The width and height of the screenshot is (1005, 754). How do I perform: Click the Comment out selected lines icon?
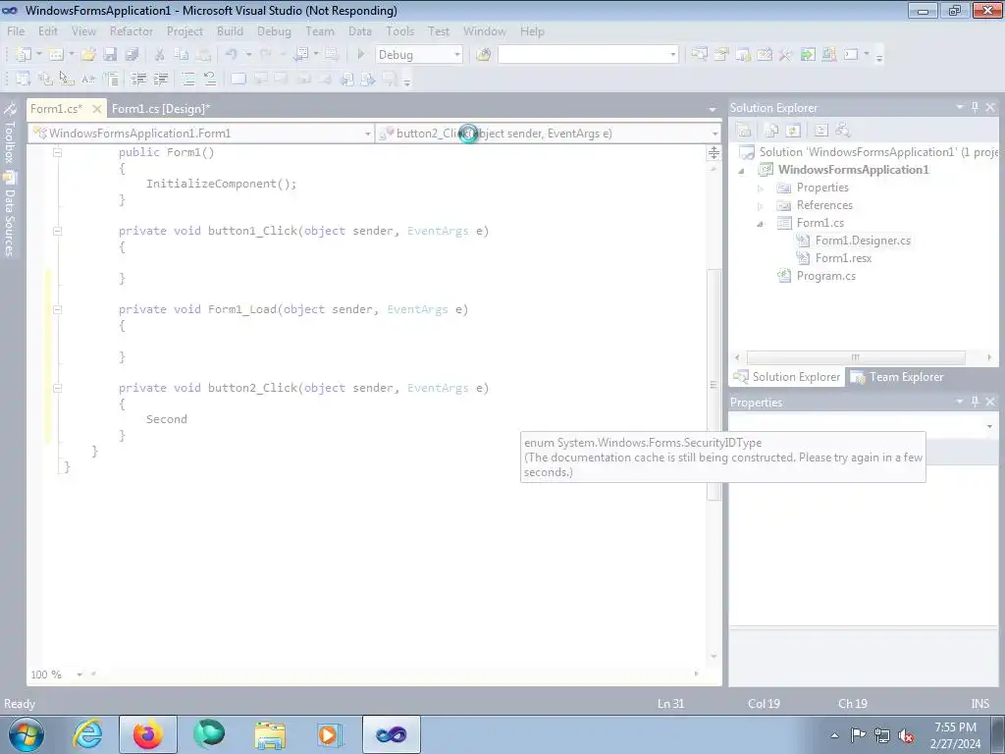pyautogui.click(x=187, y=79)
